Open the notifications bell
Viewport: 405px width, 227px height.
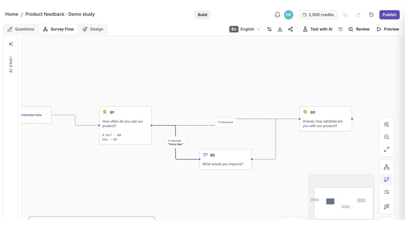click(277, 15)
